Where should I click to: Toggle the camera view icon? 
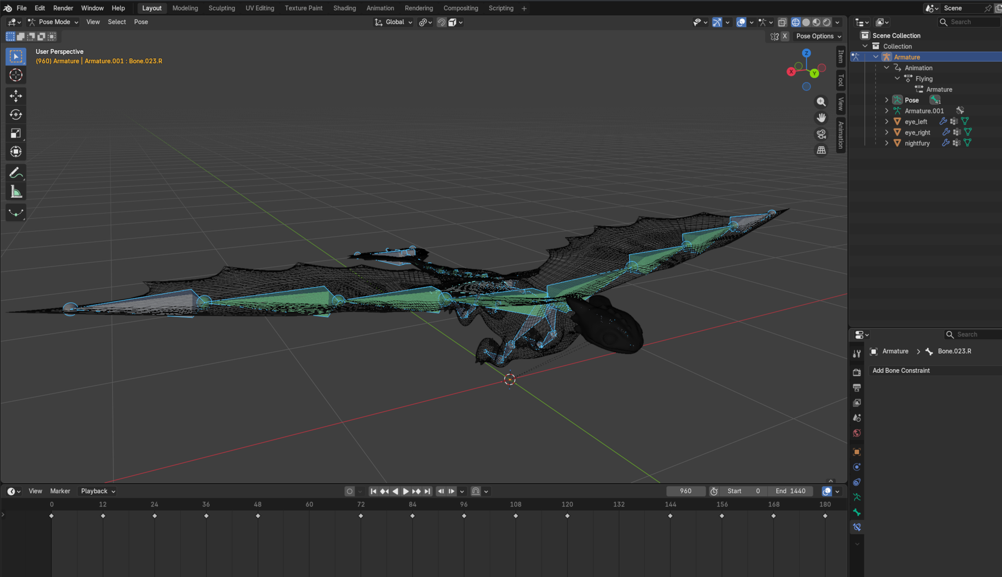coord(821,134)
